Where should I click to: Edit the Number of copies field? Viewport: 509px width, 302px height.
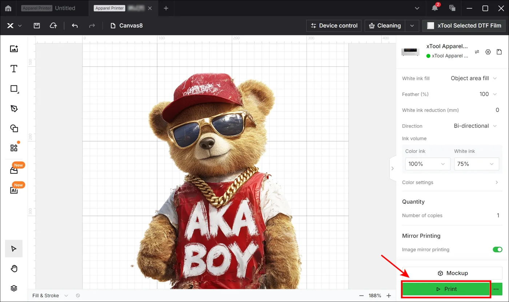click(498, 216)
